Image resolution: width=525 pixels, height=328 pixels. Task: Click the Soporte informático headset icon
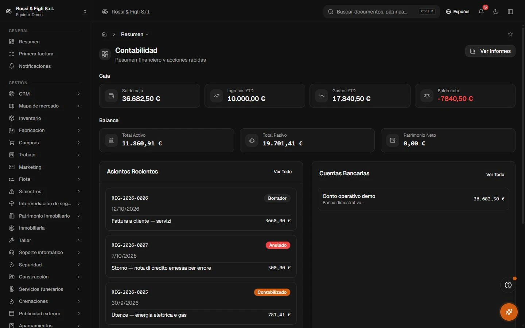(x=12, y=253)
